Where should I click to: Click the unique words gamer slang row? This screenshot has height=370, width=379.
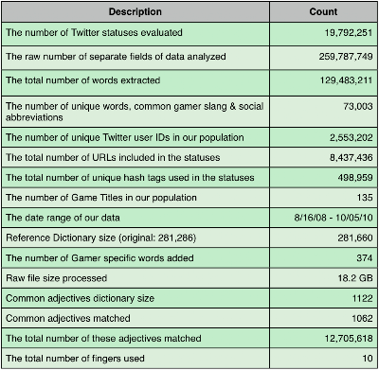pyautogui.click(x=189, y=112)
